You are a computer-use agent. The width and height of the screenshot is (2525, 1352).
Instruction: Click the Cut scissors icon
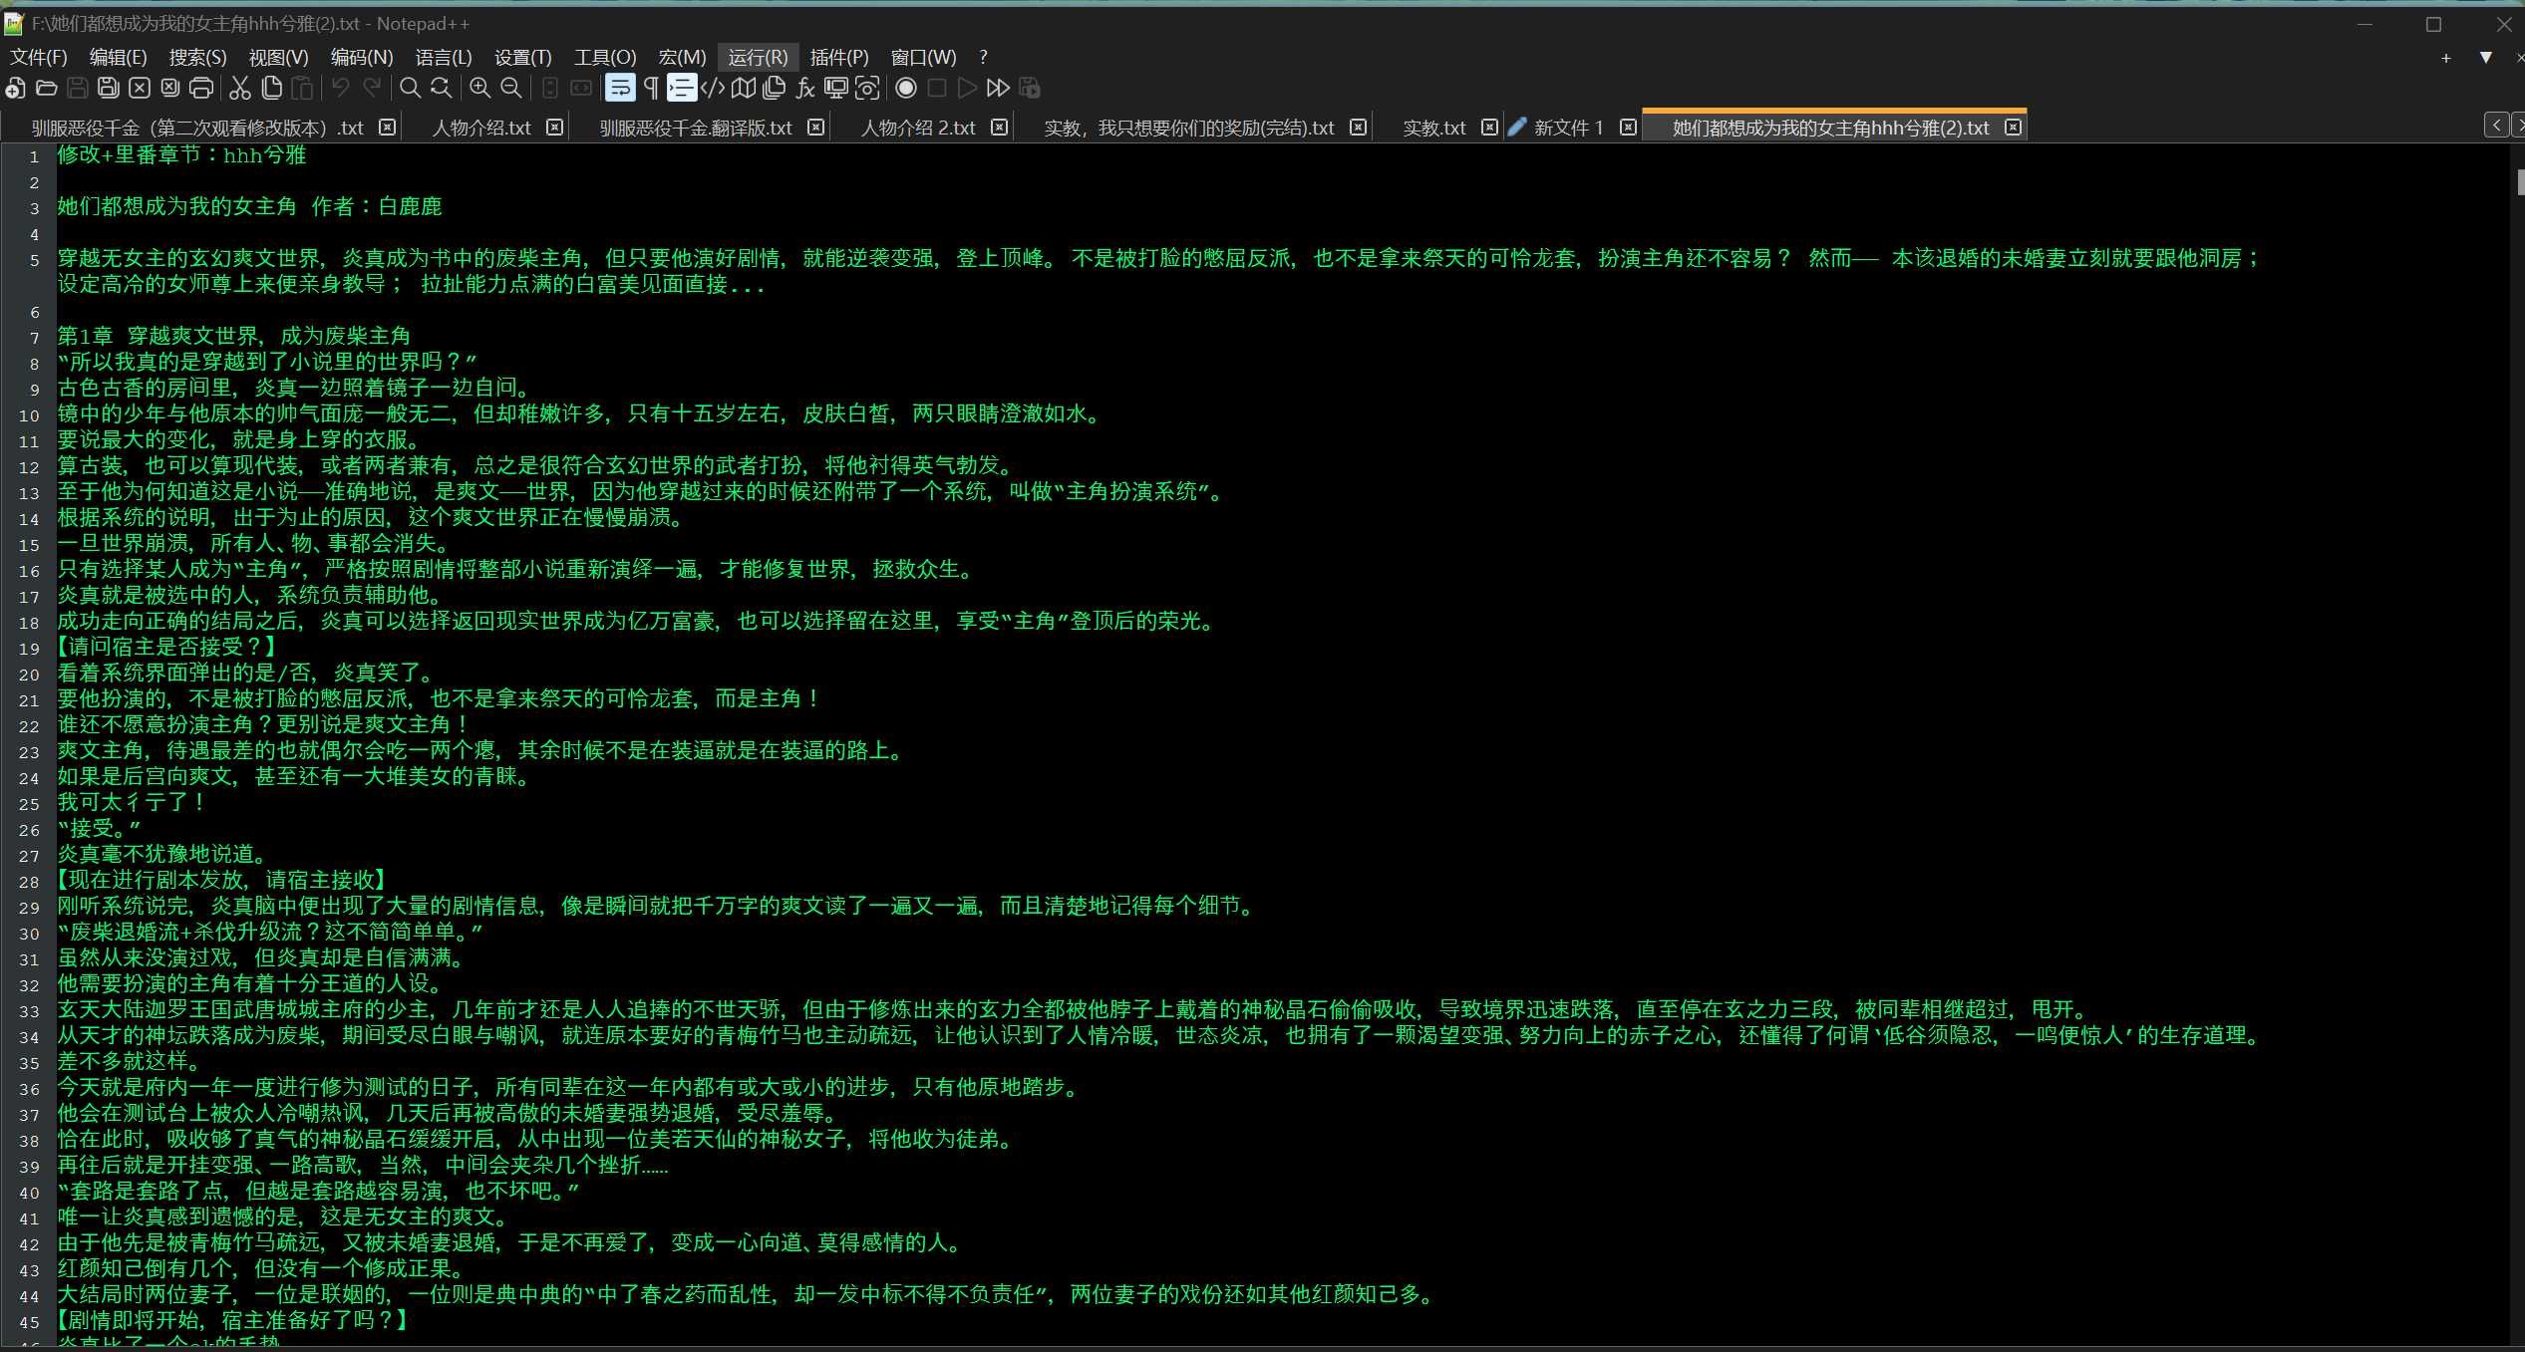click(239, 89)
